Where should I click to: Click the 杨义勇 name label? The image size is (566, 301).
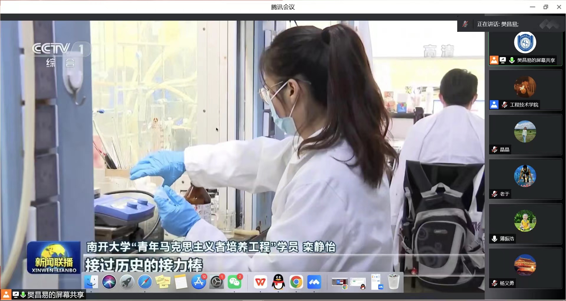[x=507, y=283]
